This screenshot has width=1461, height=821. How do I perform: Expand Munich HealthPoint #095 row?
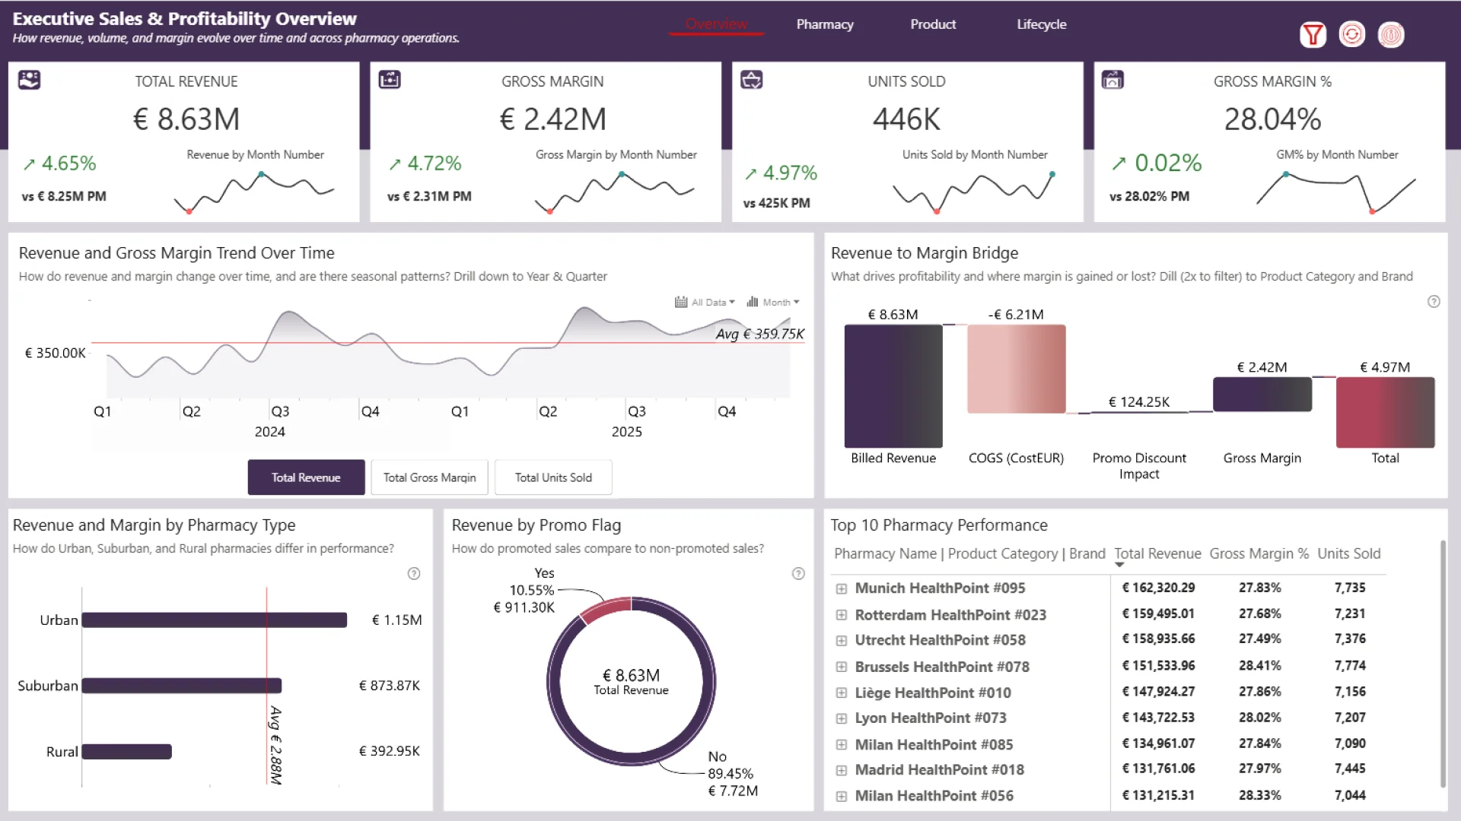pos(841,588)
